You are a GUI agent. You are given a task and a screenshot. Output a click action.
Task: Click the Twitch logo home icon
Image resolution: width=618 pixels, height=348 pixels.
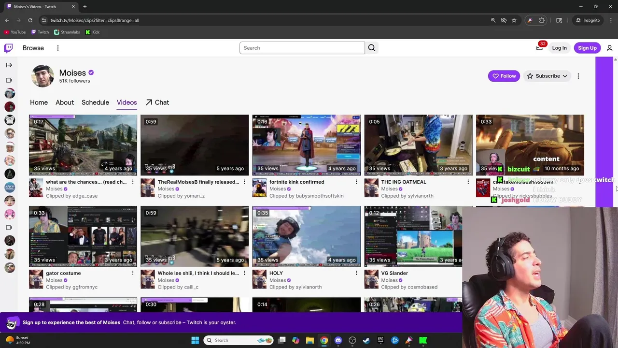(8, 48)
